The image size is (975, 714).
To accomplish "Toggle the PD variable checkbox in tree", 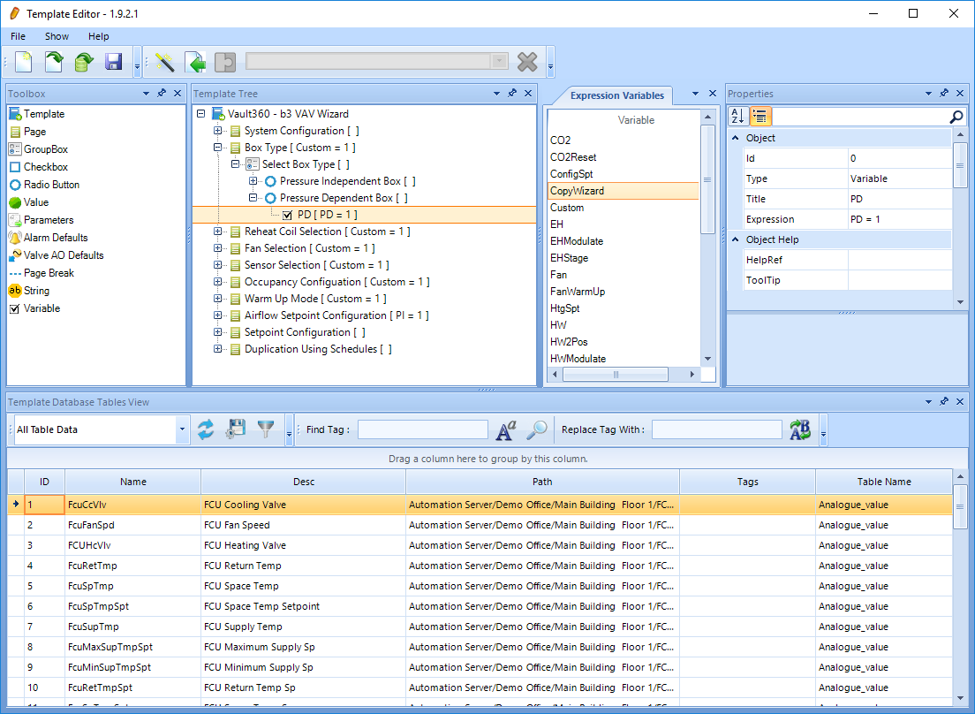I will pyautogui.click(x=287, y=215).
